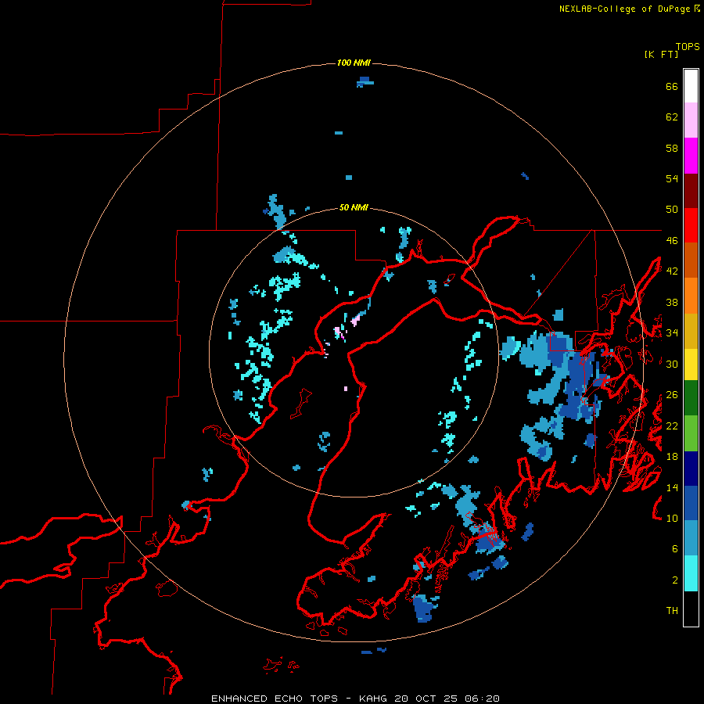Click the light pink legend swatch
The image size is (704, 704).
tap(691, 120)
